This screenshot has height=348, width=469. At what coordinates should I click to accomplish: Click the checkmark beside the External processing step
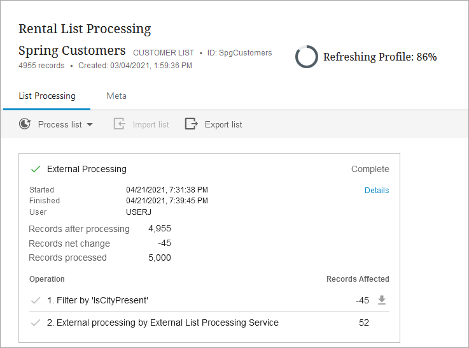coord(36,323)
